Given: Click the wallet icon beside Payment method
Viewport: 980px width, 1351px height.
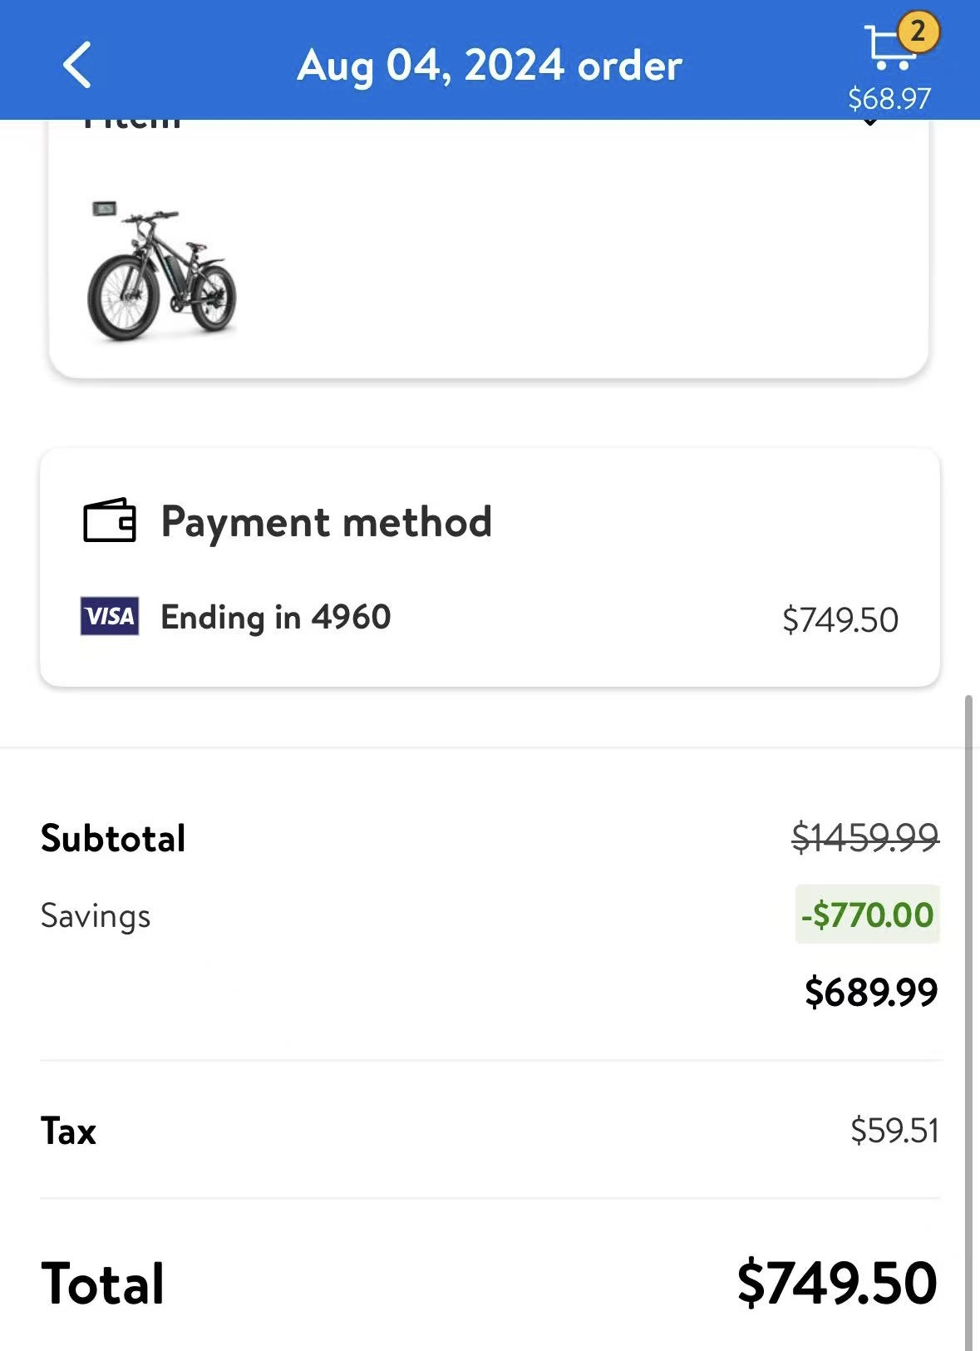Looking at the screenshot, I should [109, 520].
